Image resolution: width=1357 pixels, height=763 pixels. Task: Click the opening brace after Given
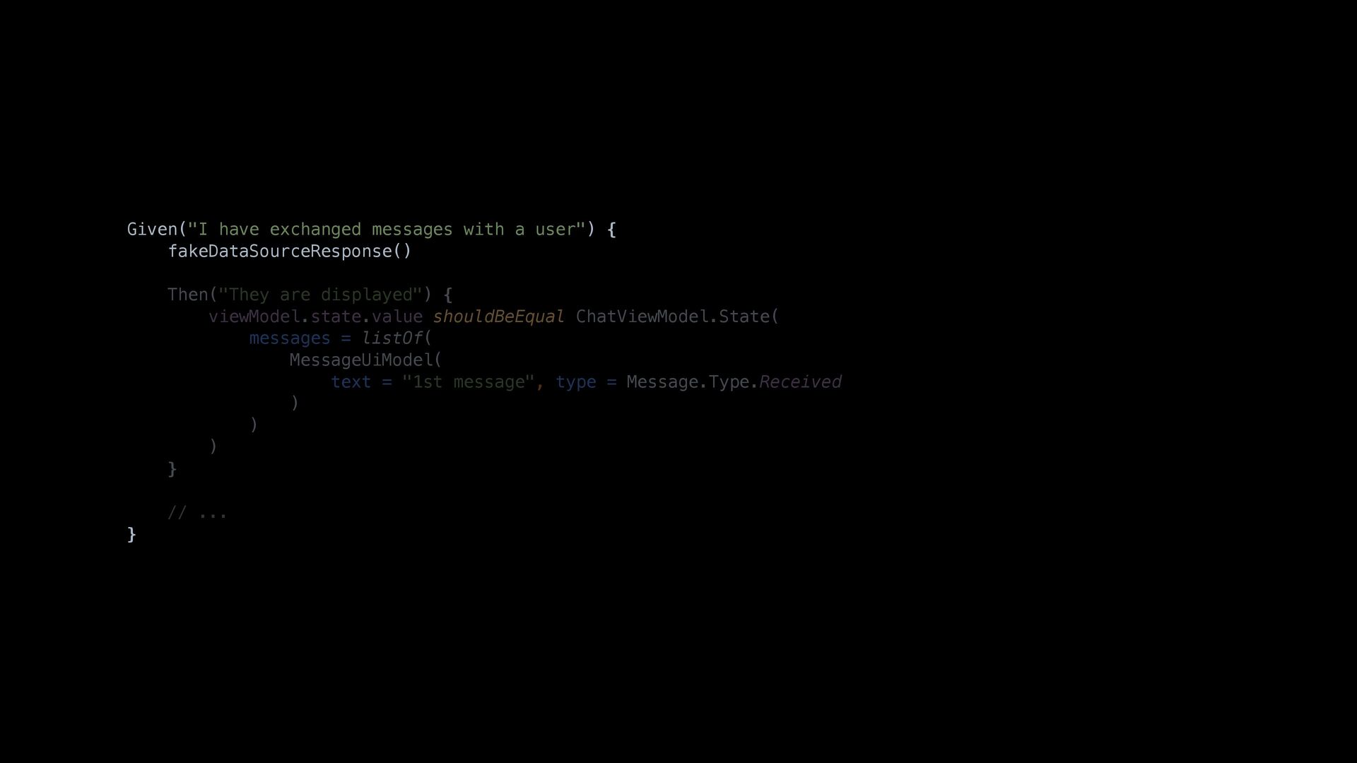(x=612, y=230)
